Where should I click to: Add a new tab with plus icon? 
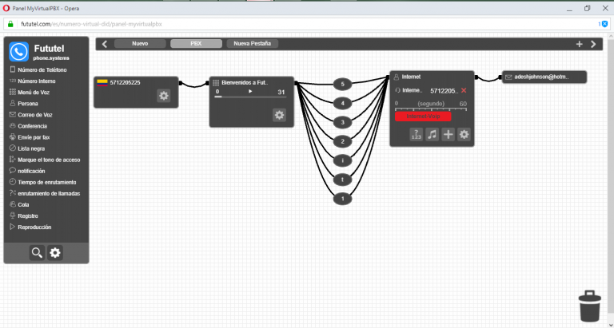580,44
